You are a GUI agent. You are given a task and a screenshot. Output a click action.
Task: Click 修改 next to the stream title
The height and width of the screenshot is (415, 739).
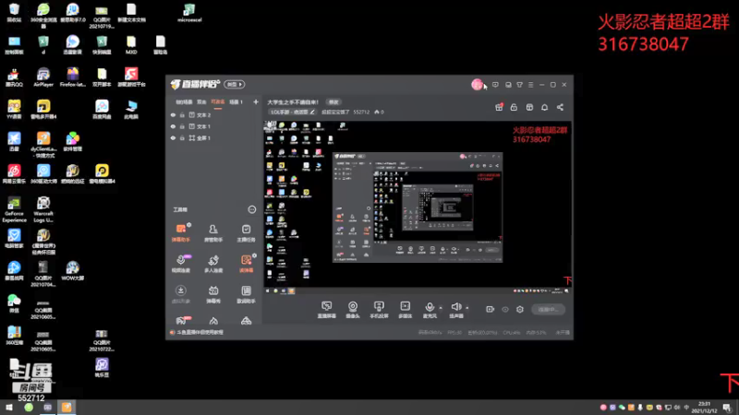point(333,102)
